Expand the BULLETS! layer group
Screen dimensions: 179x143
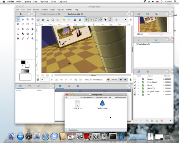(138, 88)
